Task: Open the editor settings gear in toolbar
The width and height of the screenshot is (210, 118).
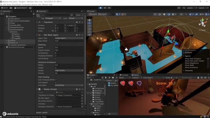Action: 30,8
